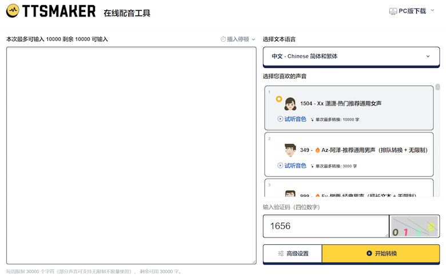
Task: Open the 插入停顿 dropdown arrow
Action: 253,39
